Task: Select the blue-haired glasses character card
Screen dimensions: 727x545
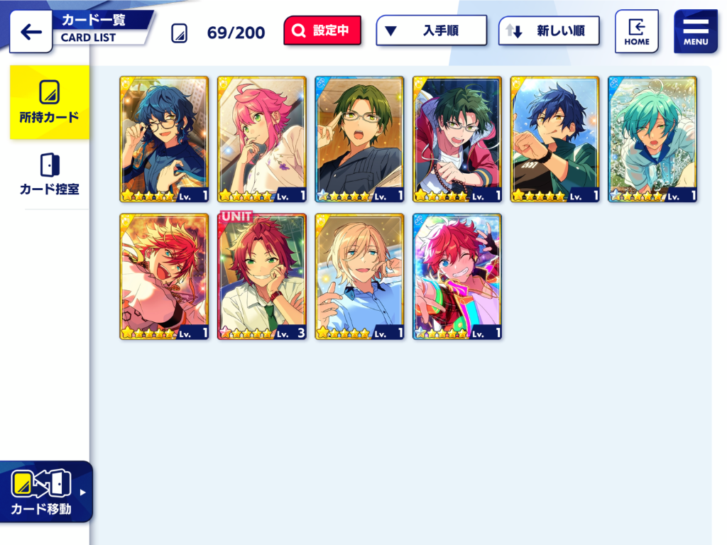Action: pos(164,139)
